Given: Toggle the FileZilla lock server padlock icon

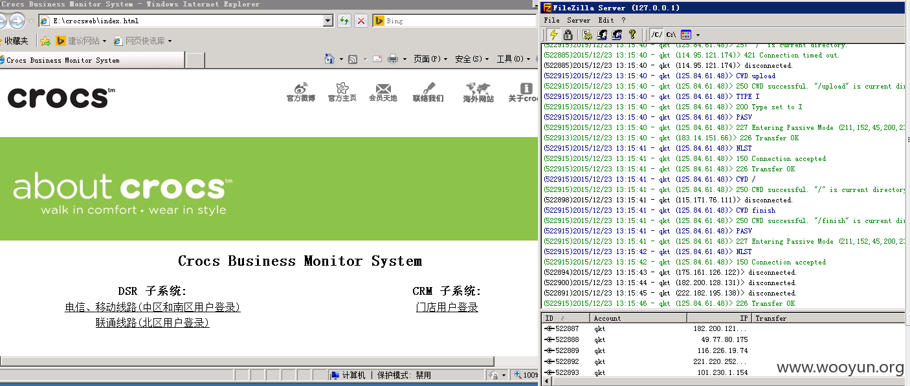Looking at the screenshot, I should 568,34.
